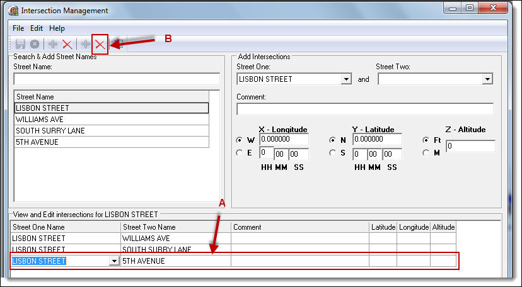Open the Edit menu
Image resolution: width=522 pixels, height=287 pixels.
[37, 28]
